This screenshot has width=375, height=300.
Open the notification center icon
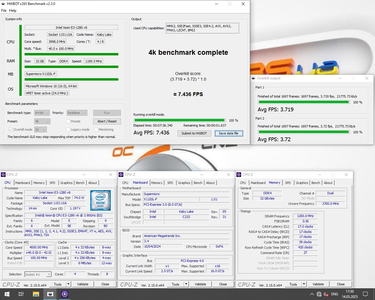pyautogui.click(x=365, y=294)
